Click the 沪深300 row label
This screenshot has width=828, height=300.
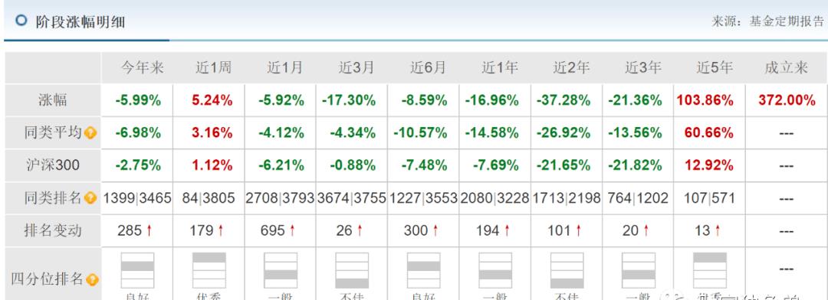(x=53, y=165)
